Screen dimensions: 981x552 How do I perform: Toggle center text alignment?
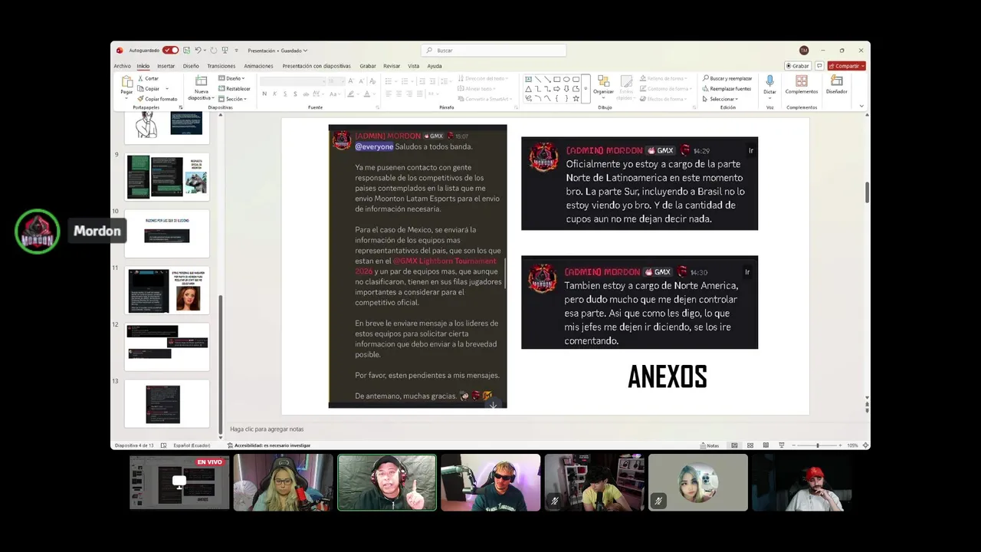click(399, 94)
